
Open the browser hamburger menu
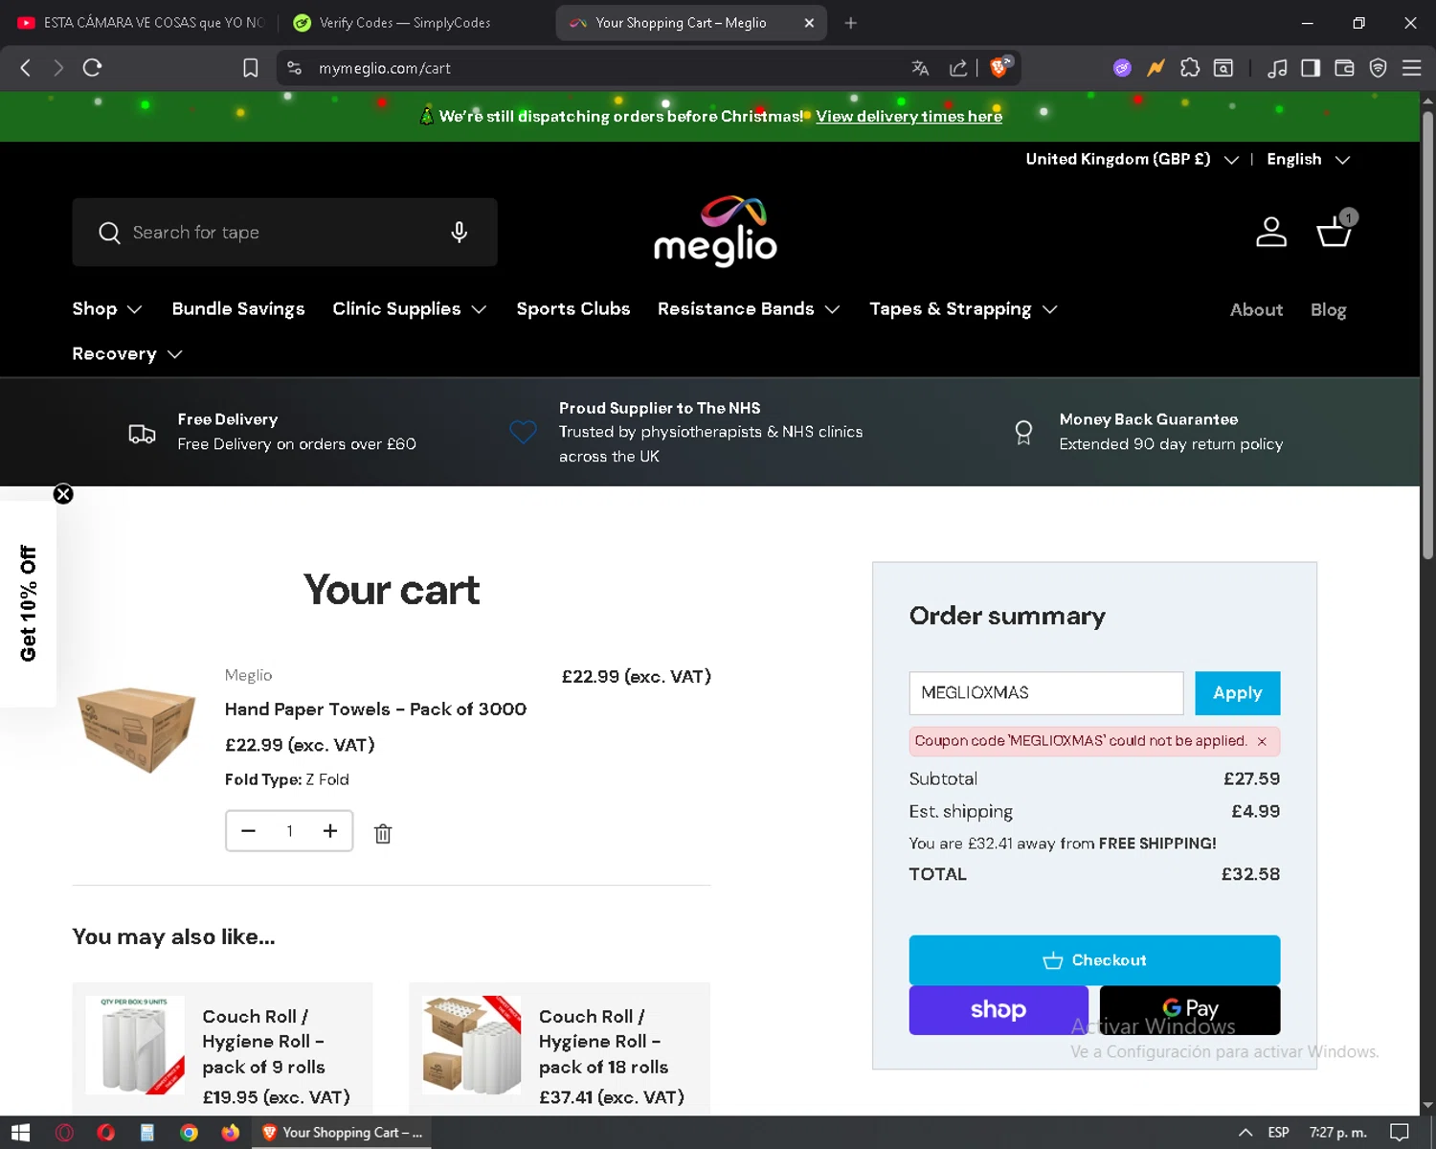pos(1412,68)
